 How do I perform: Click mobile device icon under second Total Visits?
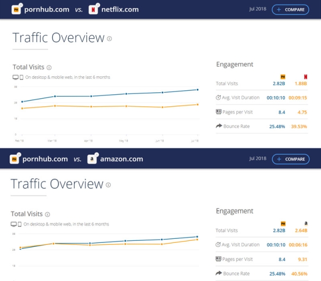[20, 224]
